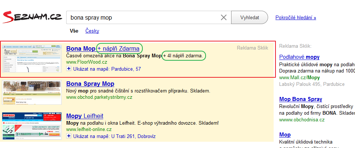
Task: Click the Seznam.cz logo
Action: (x=32, y=17)
